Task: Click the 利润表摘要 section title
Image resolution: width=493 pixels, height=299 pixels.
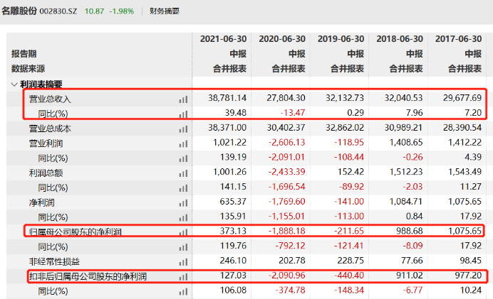Action: [x=41, y=85]
